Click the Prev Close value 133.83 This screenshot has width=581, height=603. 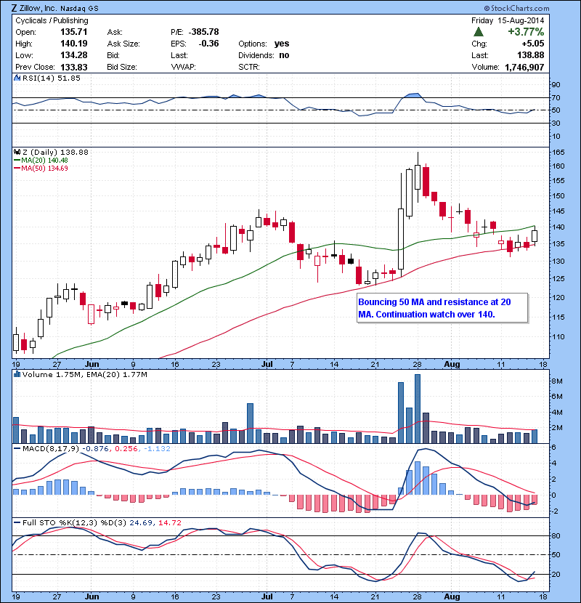point(74,67)
